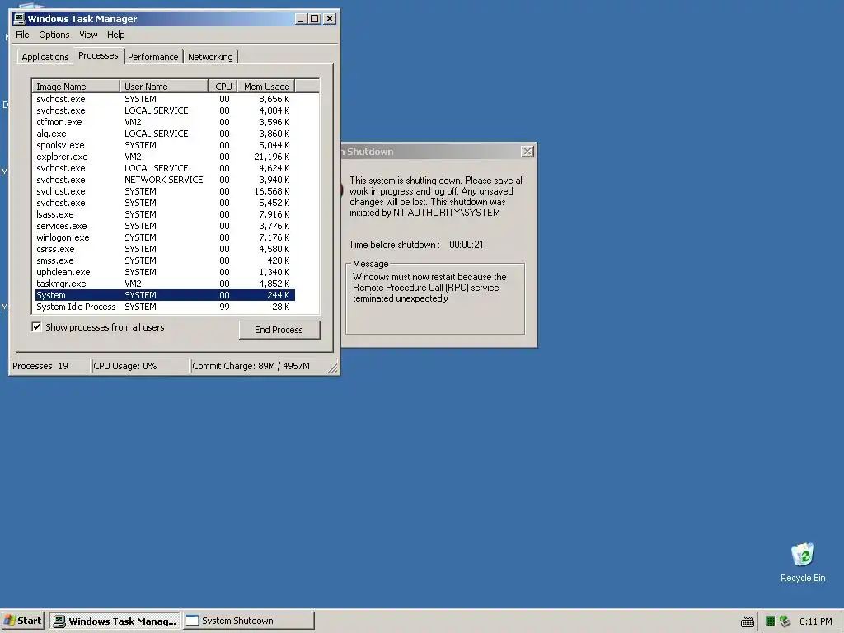Screen dimensions: 844x633
Task: Open the View menu
Action: [88, 35]
